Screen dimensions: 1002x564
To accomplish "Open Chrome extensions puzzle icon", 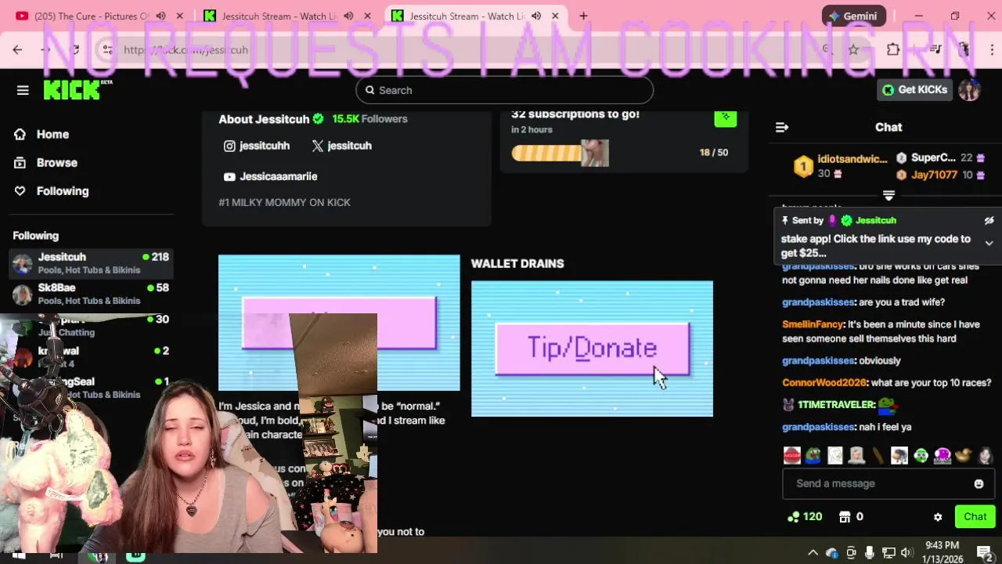I will click(x=893, y=49).
